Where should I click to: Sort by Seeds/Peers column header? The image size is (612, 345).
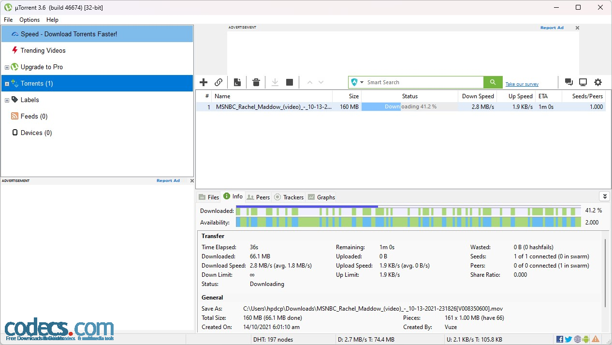(583, 96)
